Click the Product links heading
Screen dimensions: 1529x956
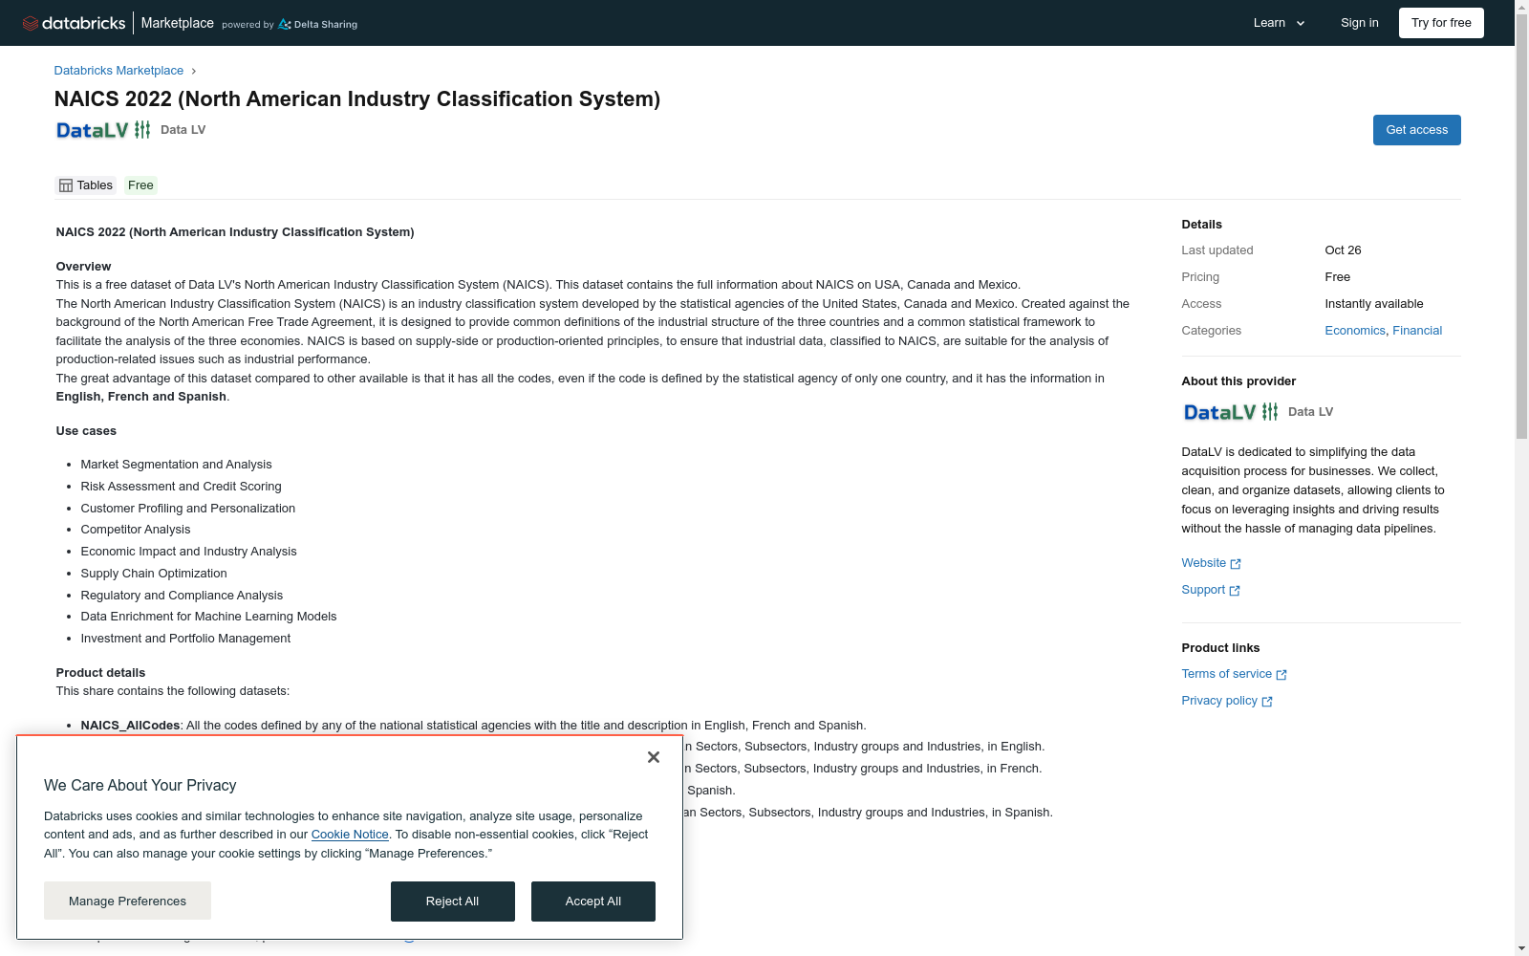pyautogui.click(x=1221, y=648)
